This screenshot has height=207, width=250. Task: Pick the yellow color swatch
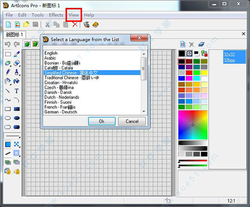[204, 73]
